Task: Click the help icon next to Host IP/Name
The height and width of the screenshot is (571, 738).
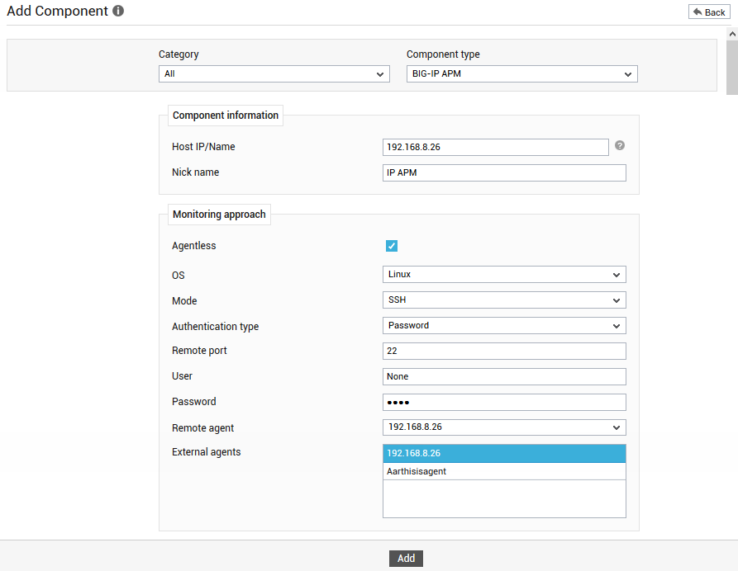Action: click(x=620, y=146)
